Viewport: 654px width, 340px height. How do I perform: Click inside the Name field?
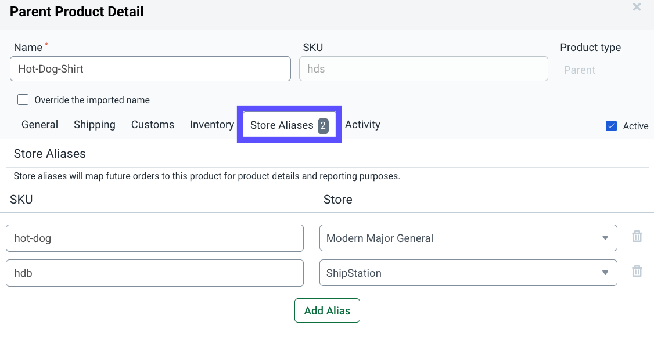click(x=150, y=68)
